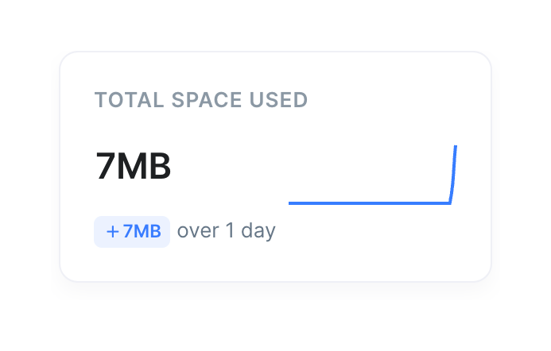
Task: Click the vertical spike at the sparkline's end
Action: tap(454, 176)
